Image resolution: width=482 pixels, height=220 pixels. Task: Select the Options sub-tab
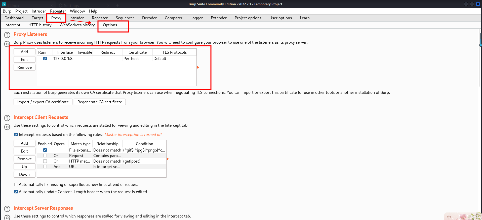pos(110,25)
